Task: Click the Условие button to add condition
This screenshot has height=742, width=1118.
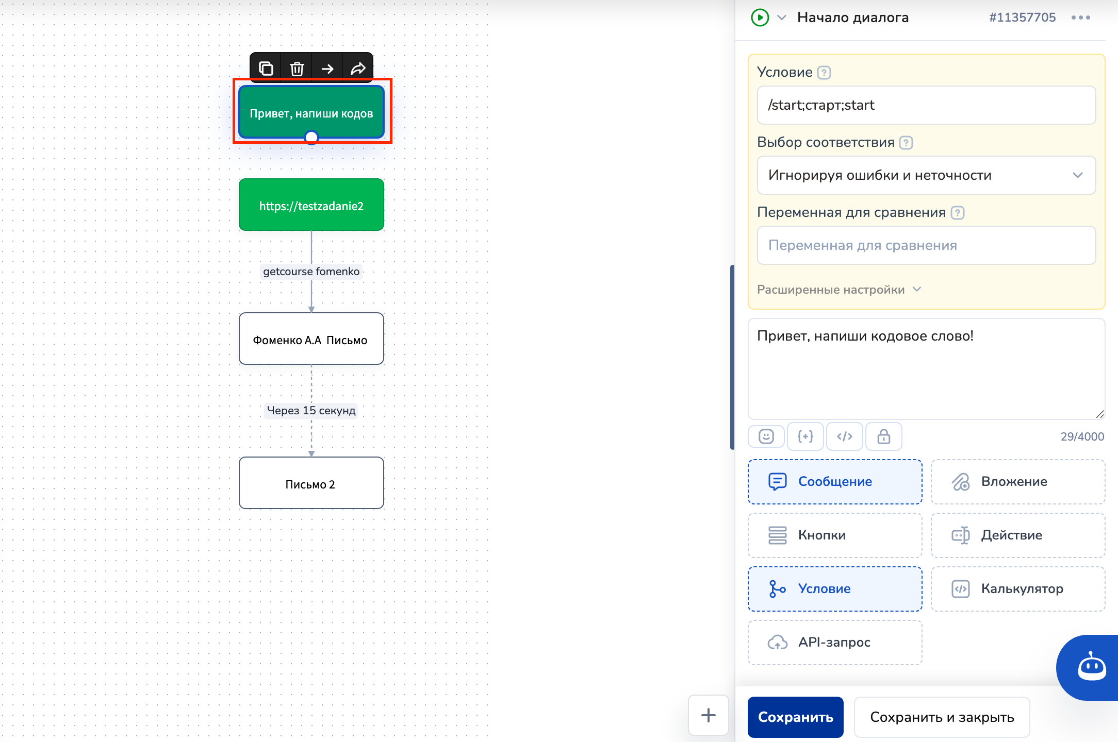Action: point(834,588)
